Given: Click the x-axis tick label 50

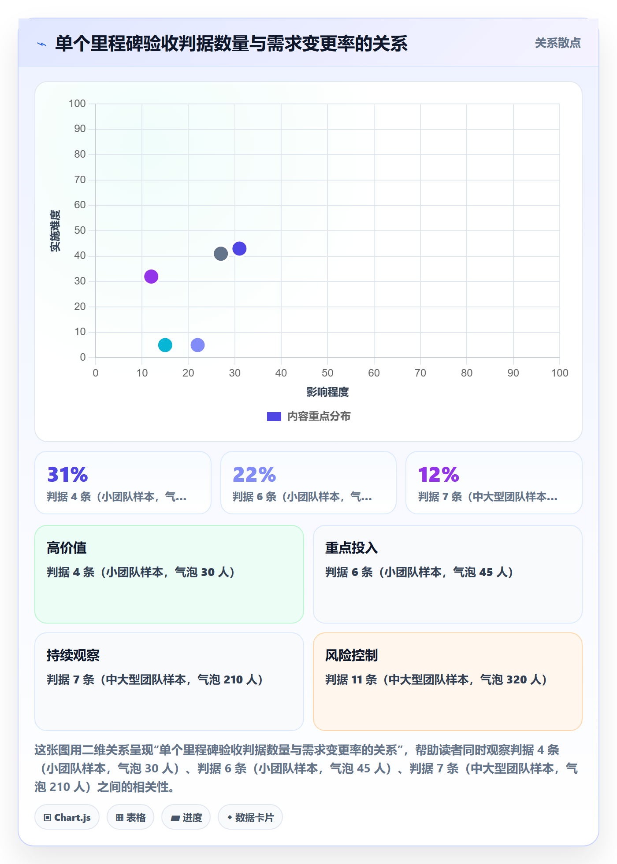Looking at the screenshot, I should point(327,373).
